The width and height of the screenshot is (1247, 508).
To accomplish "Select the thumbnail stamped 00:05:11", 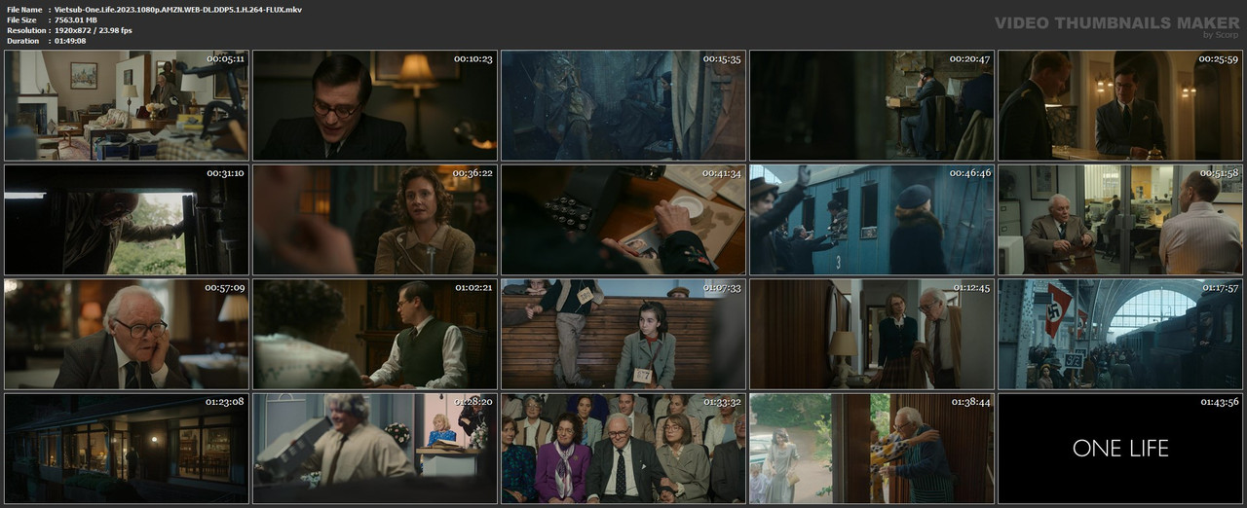I will point(127,105).
